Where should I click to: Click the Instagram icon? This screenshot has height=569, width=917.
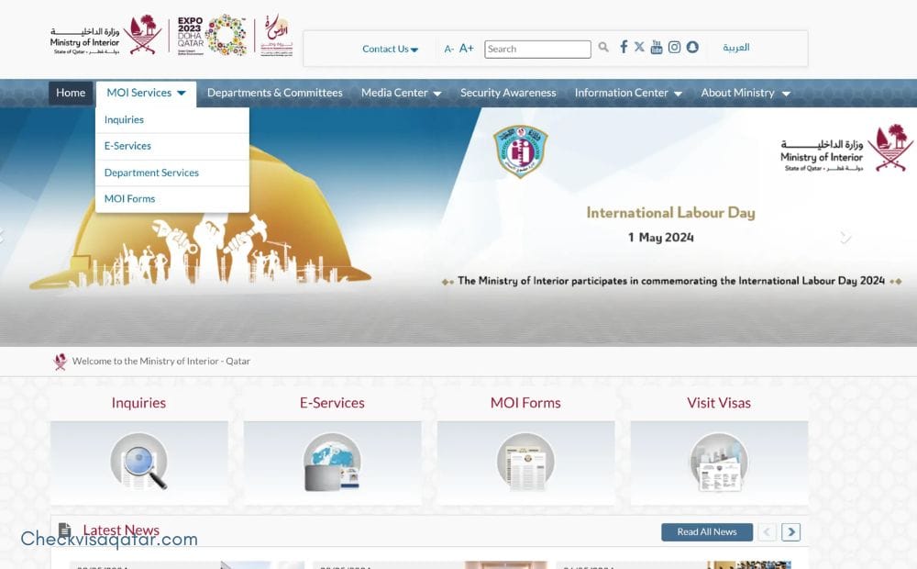[x=674, y=48]
